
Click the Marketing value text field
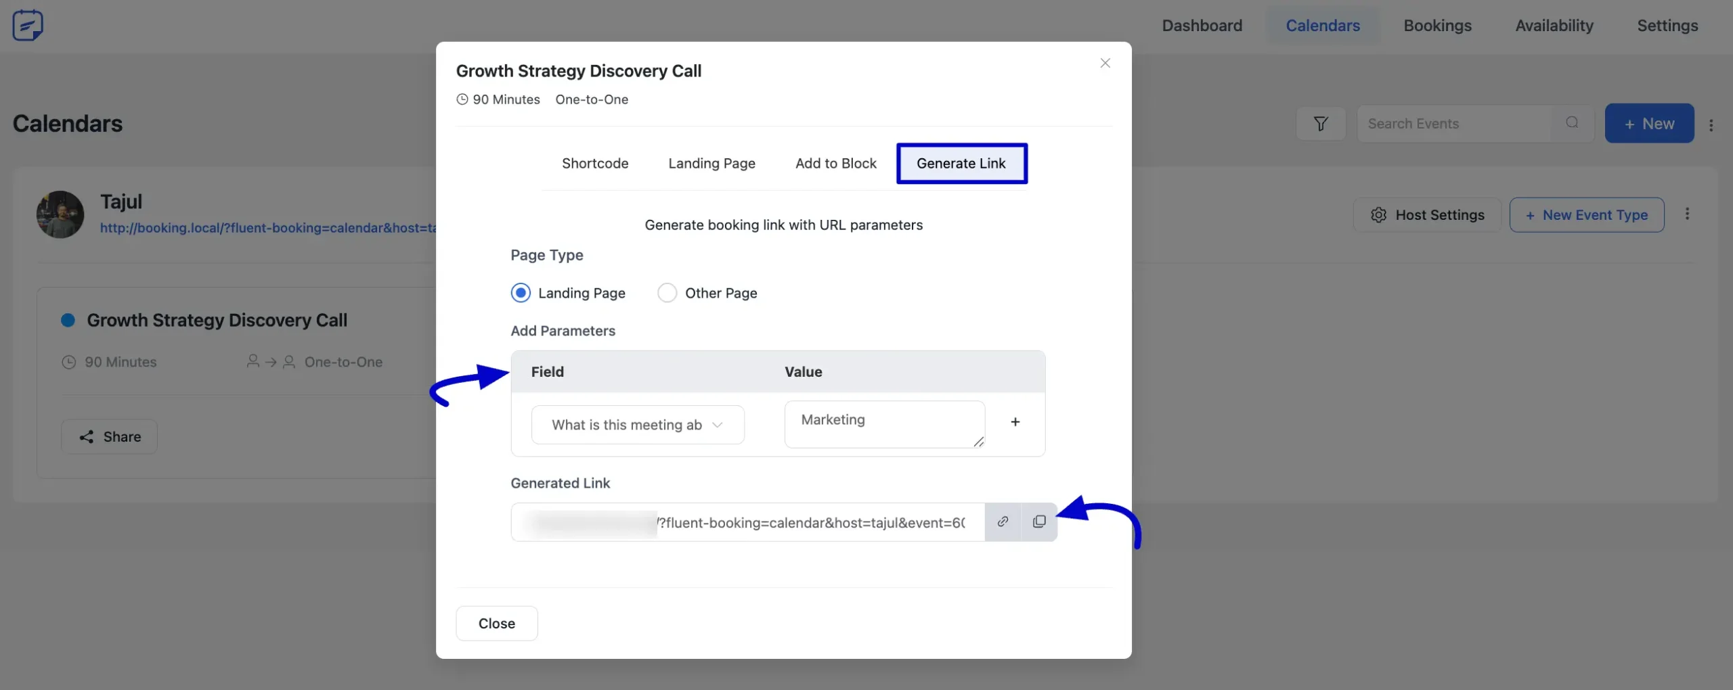(883, 424)
